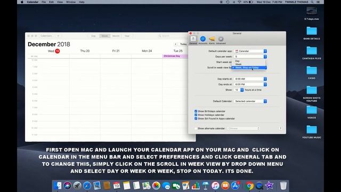Open iBooks from the dock
Viewport: 341px width, 192px height.
pyautogui.click(x=225, y=186)
